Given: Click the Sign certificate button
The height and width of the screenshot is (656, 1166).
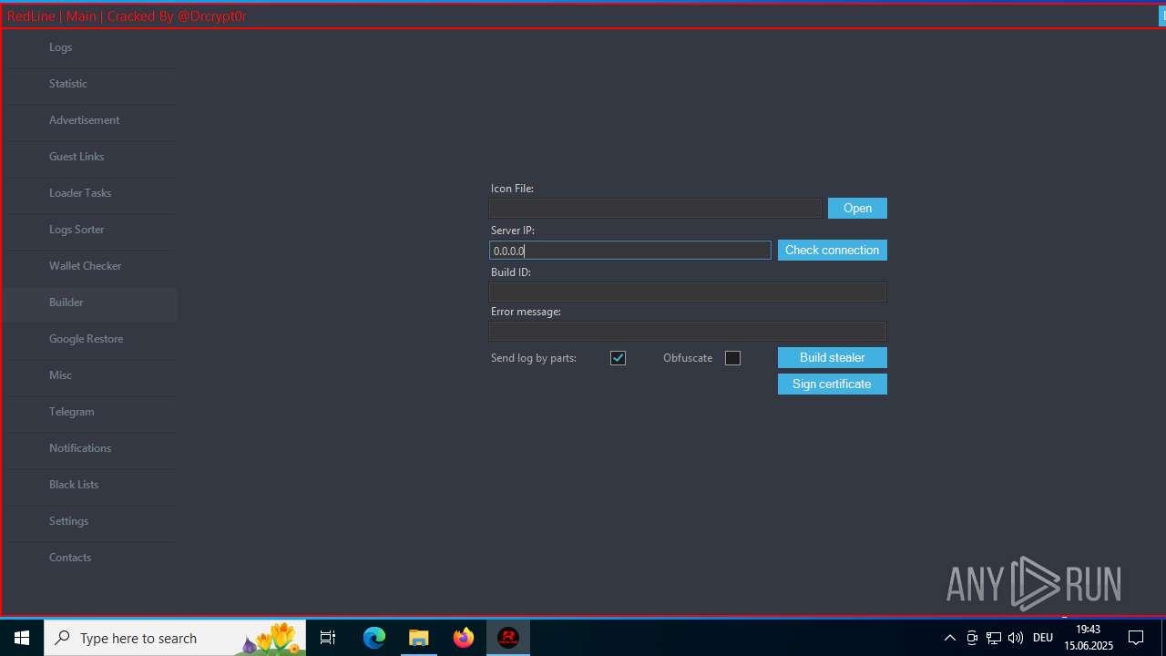Looking at the screenshot, I should point(833,384).
